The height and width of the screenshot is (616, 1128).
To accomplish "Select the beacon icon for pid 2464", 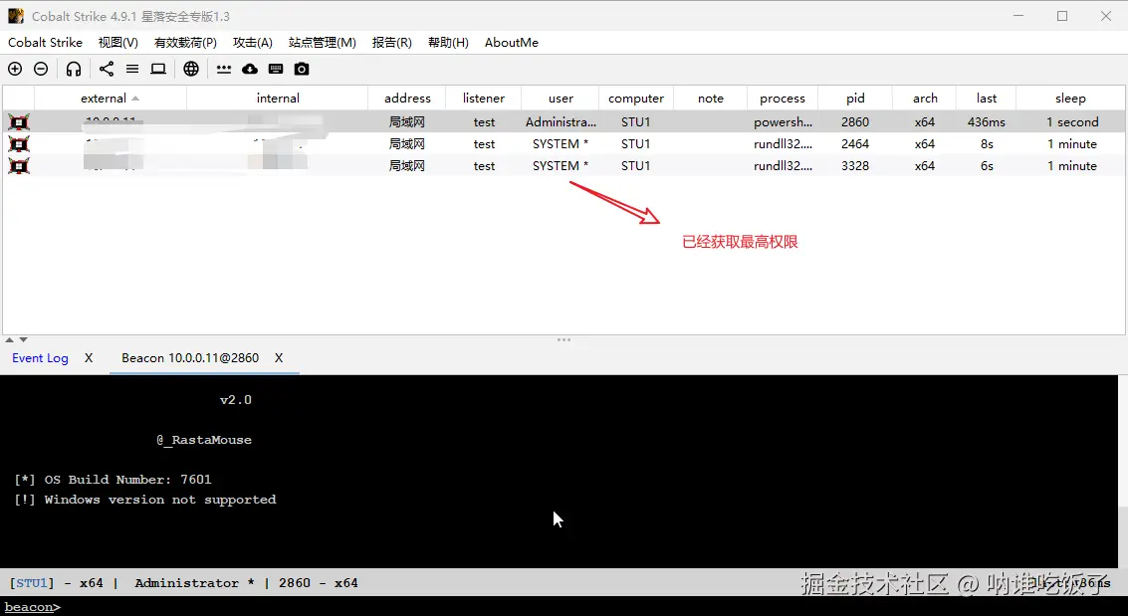I will tap(19, 143).
